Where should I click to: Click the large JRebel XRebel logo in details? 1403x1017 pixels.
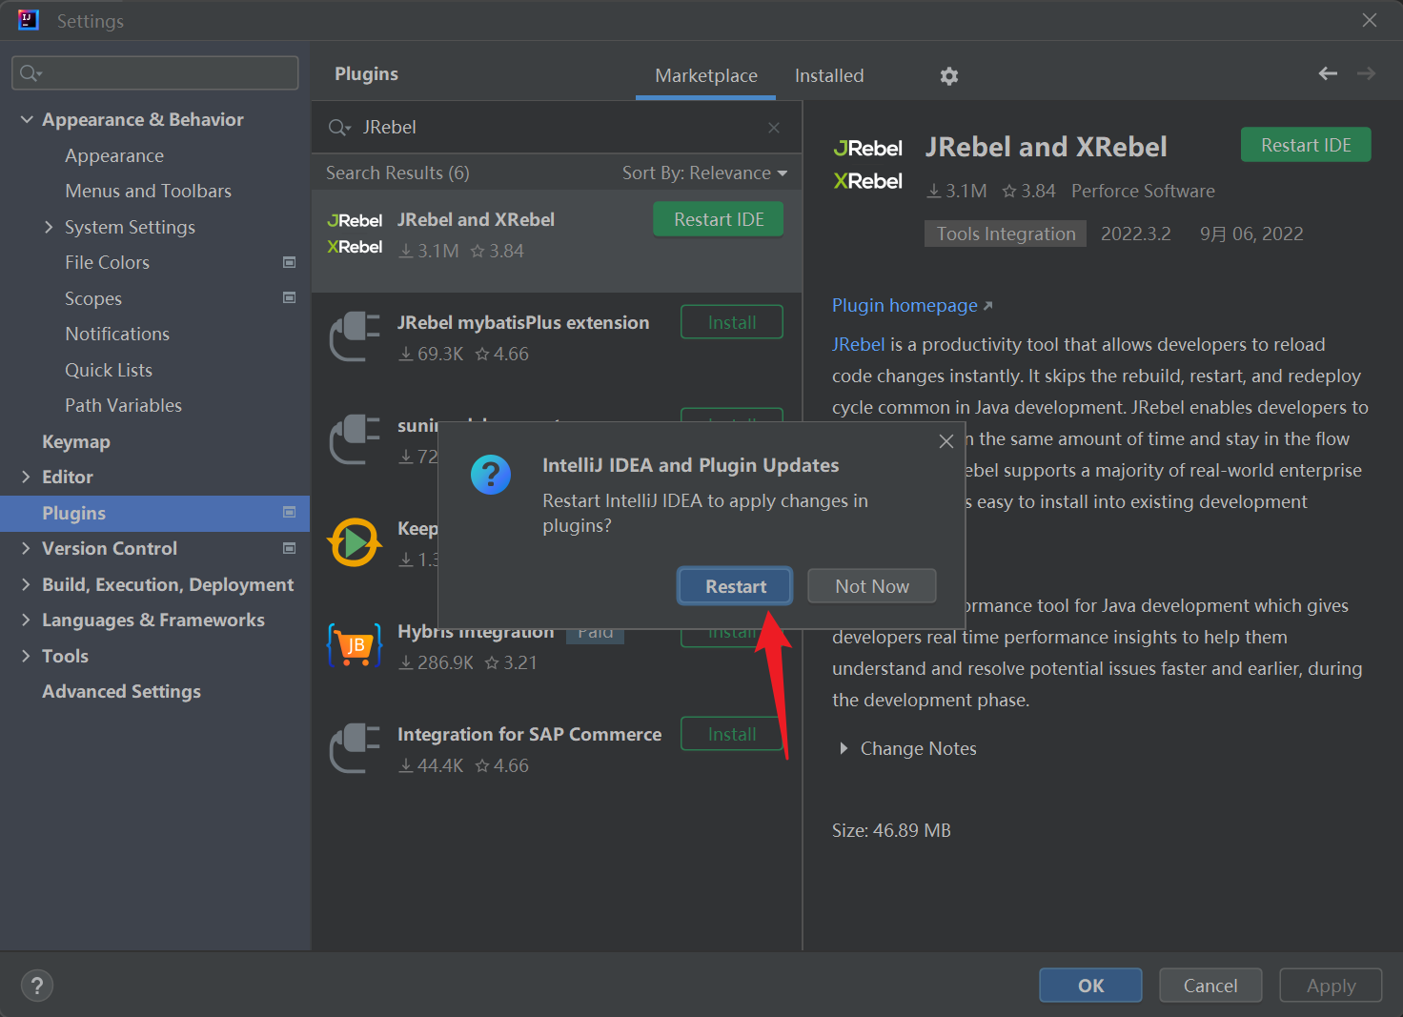[x=867, y=165]
